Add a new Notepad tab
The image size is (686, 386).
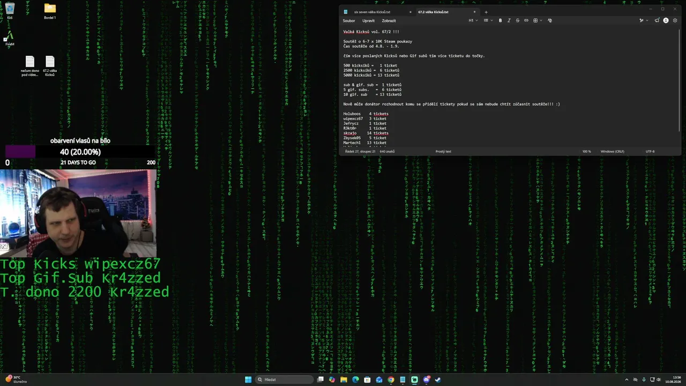486,12
